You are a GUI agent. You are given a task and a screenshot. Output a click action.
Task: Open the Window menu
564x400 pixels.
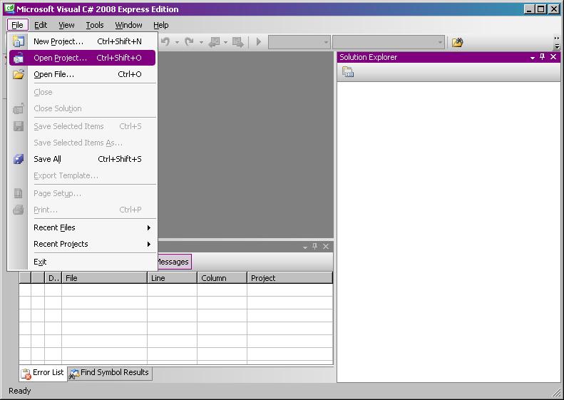pos(128,25)
